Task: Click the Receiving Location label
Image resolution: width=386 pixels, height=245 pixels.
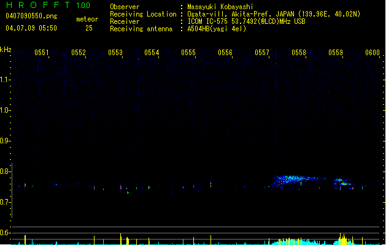Action: click(x=143, y=14)
